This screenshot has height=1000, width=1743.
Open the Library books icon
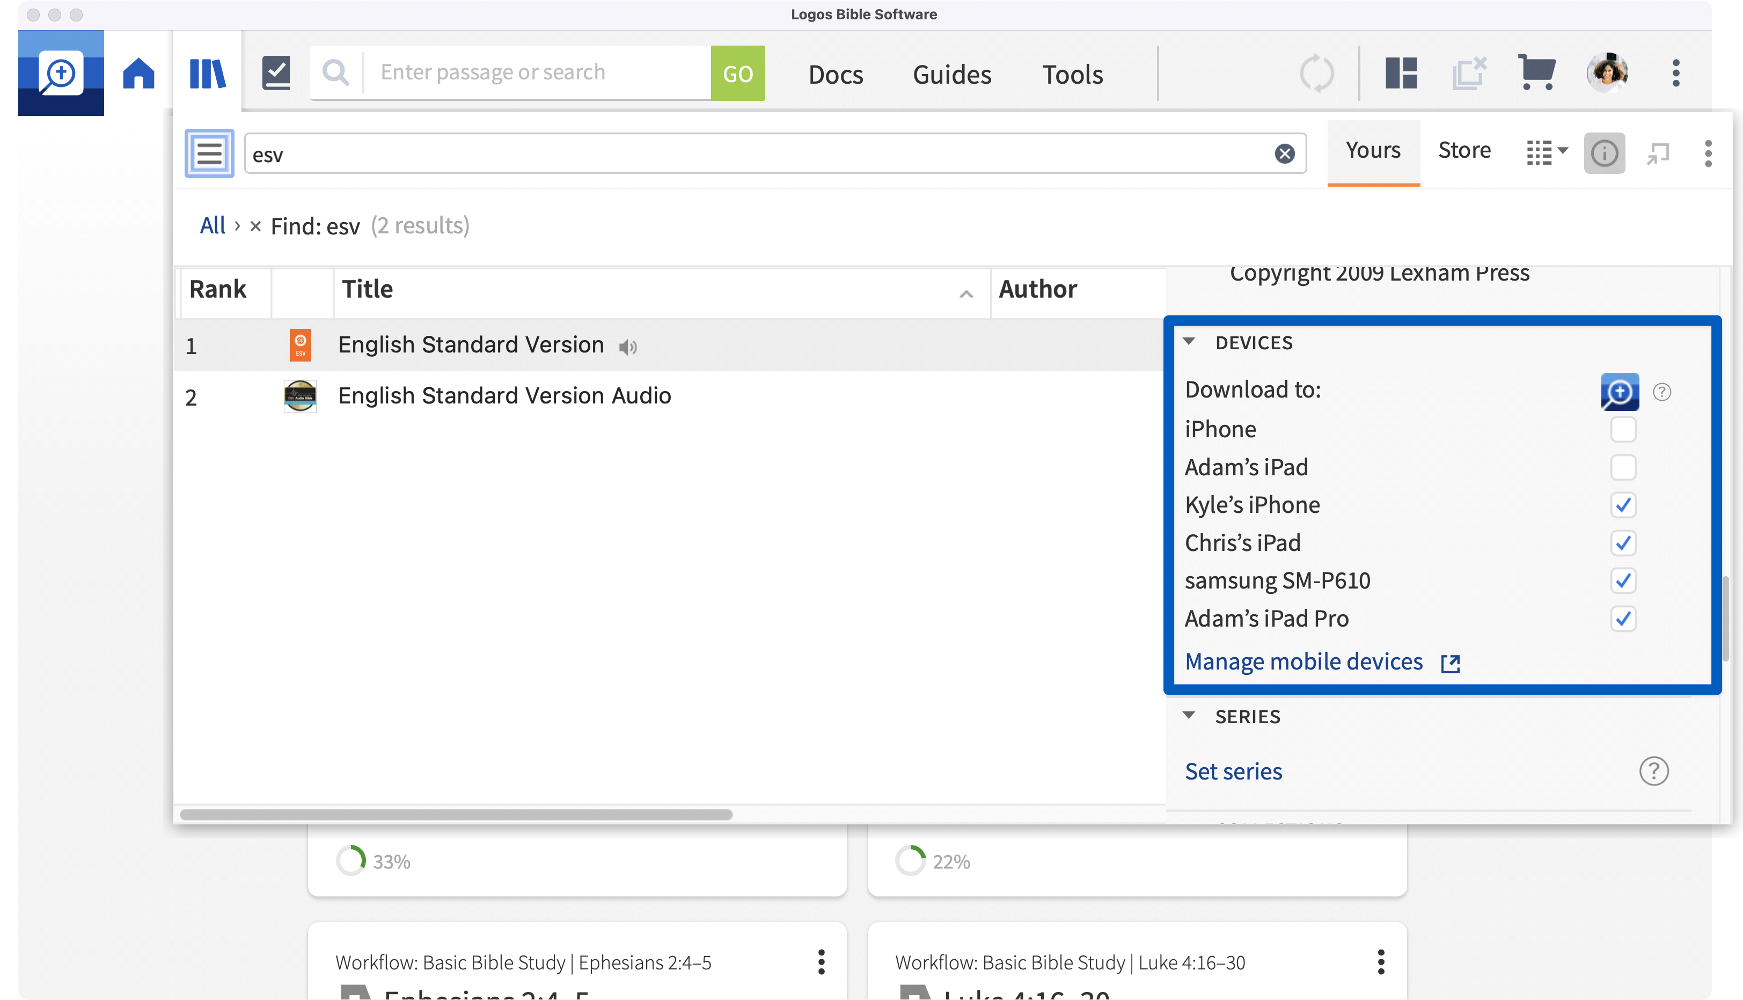pos(207,73)
